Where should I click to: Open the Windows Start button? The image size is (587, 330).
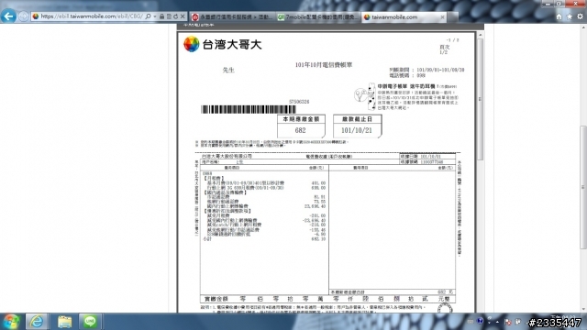[11, 322]
